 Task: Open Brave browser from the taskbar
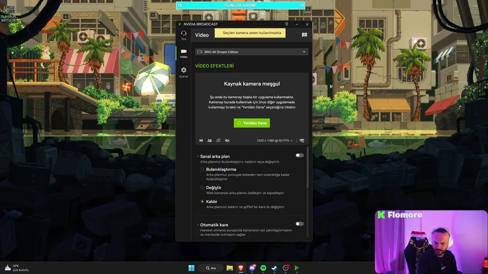click(241, 268)
